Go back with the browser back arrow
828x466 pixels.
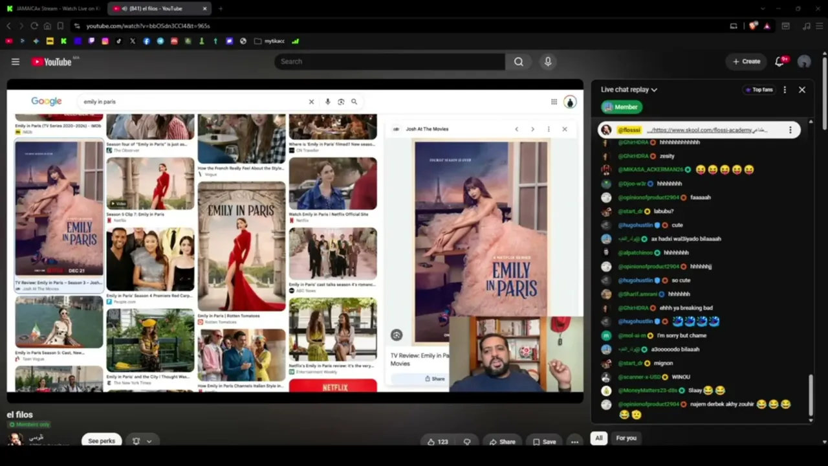[x=8, y=26]
